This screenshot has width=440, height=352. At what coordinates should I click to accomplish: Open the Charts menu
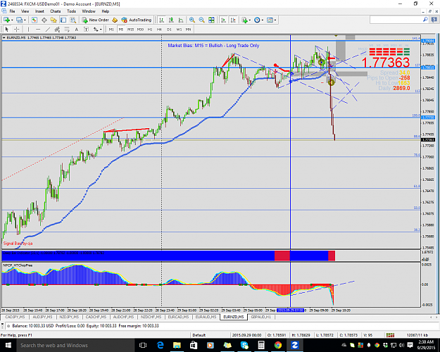[x=56, y=11]
